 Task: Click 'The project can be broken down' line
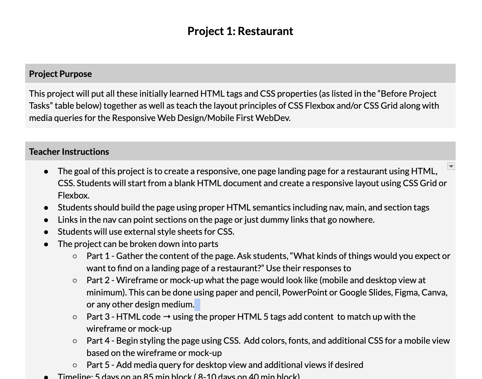(x=138, y=244)
